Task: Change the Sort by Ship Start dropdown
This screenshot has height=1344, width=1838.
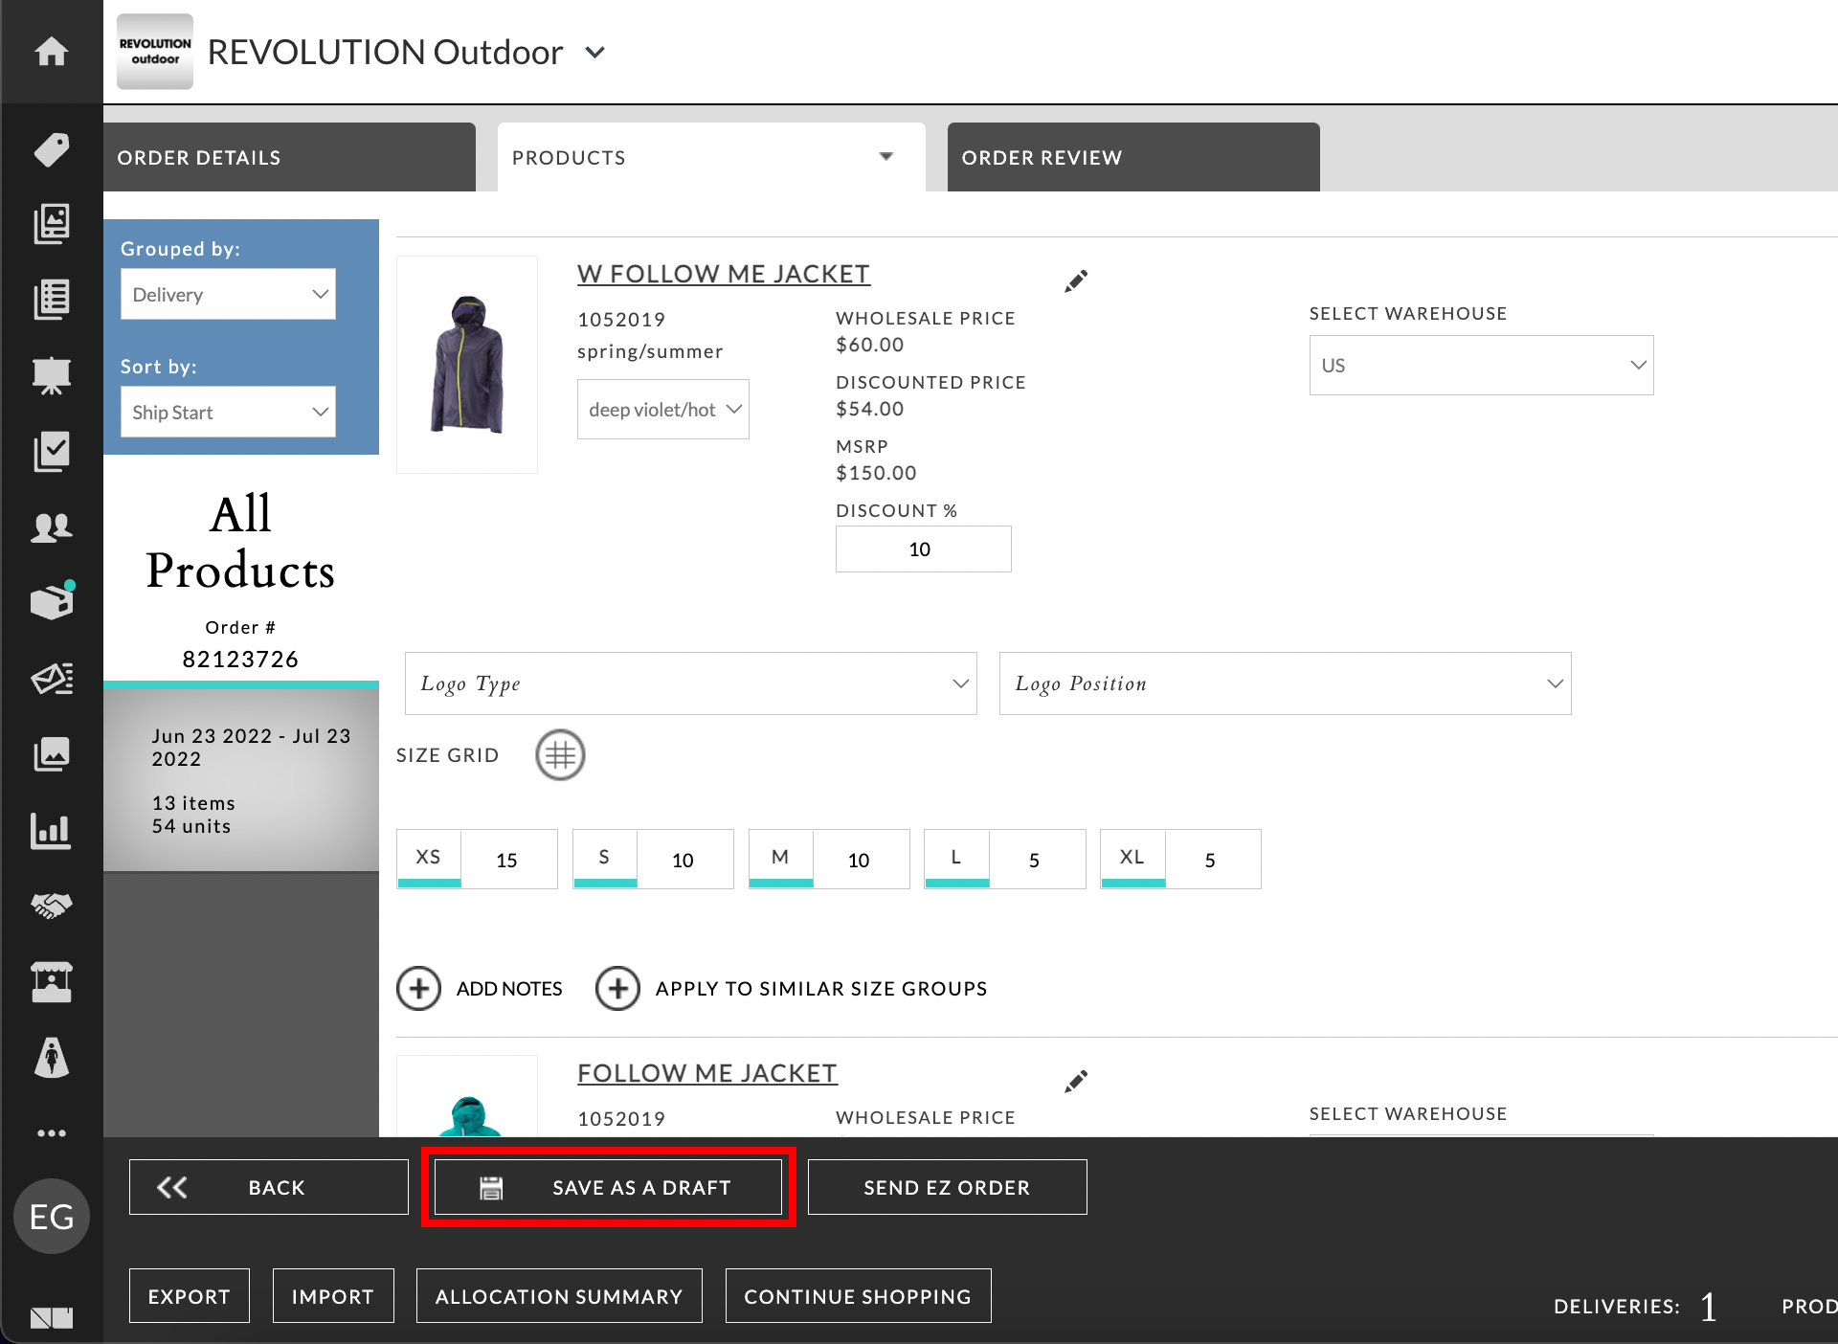Action: (x=227, y=412)
